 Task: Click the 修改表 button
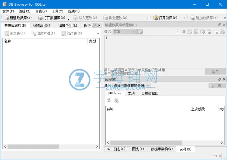click(x=72, y=33)
